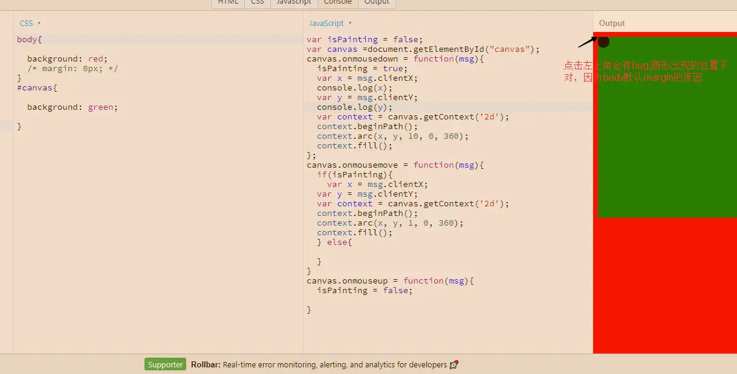Viewport: 737px width, 374px height.
Task: Open the CSS processor dropdown
Action: tap(30, 23)
